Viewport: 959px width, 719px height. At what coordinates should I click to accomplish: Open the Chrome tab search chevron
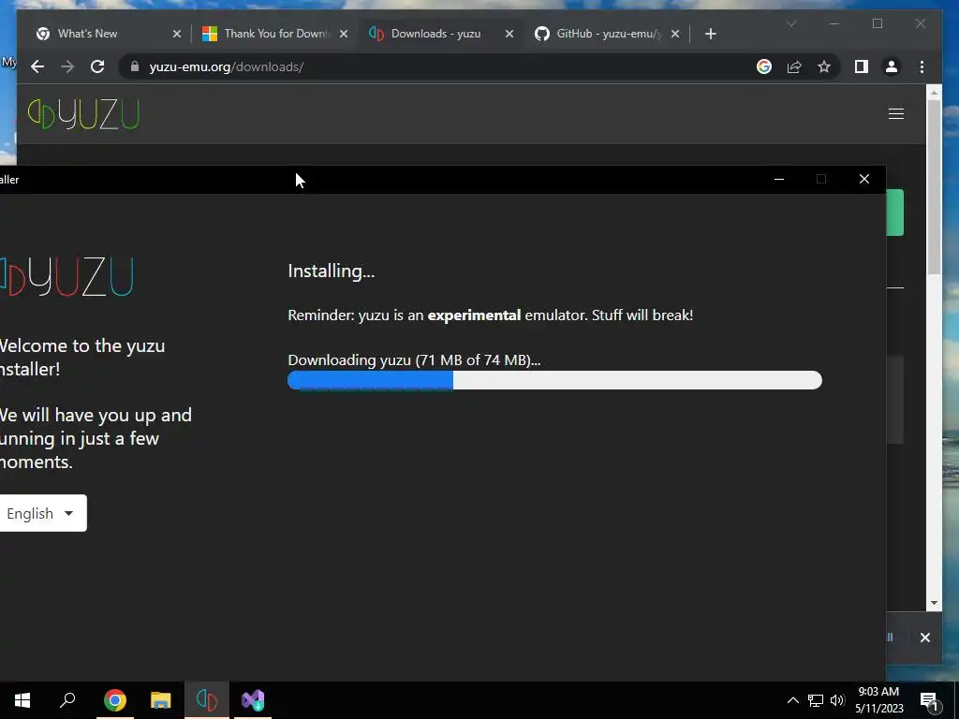790,23
